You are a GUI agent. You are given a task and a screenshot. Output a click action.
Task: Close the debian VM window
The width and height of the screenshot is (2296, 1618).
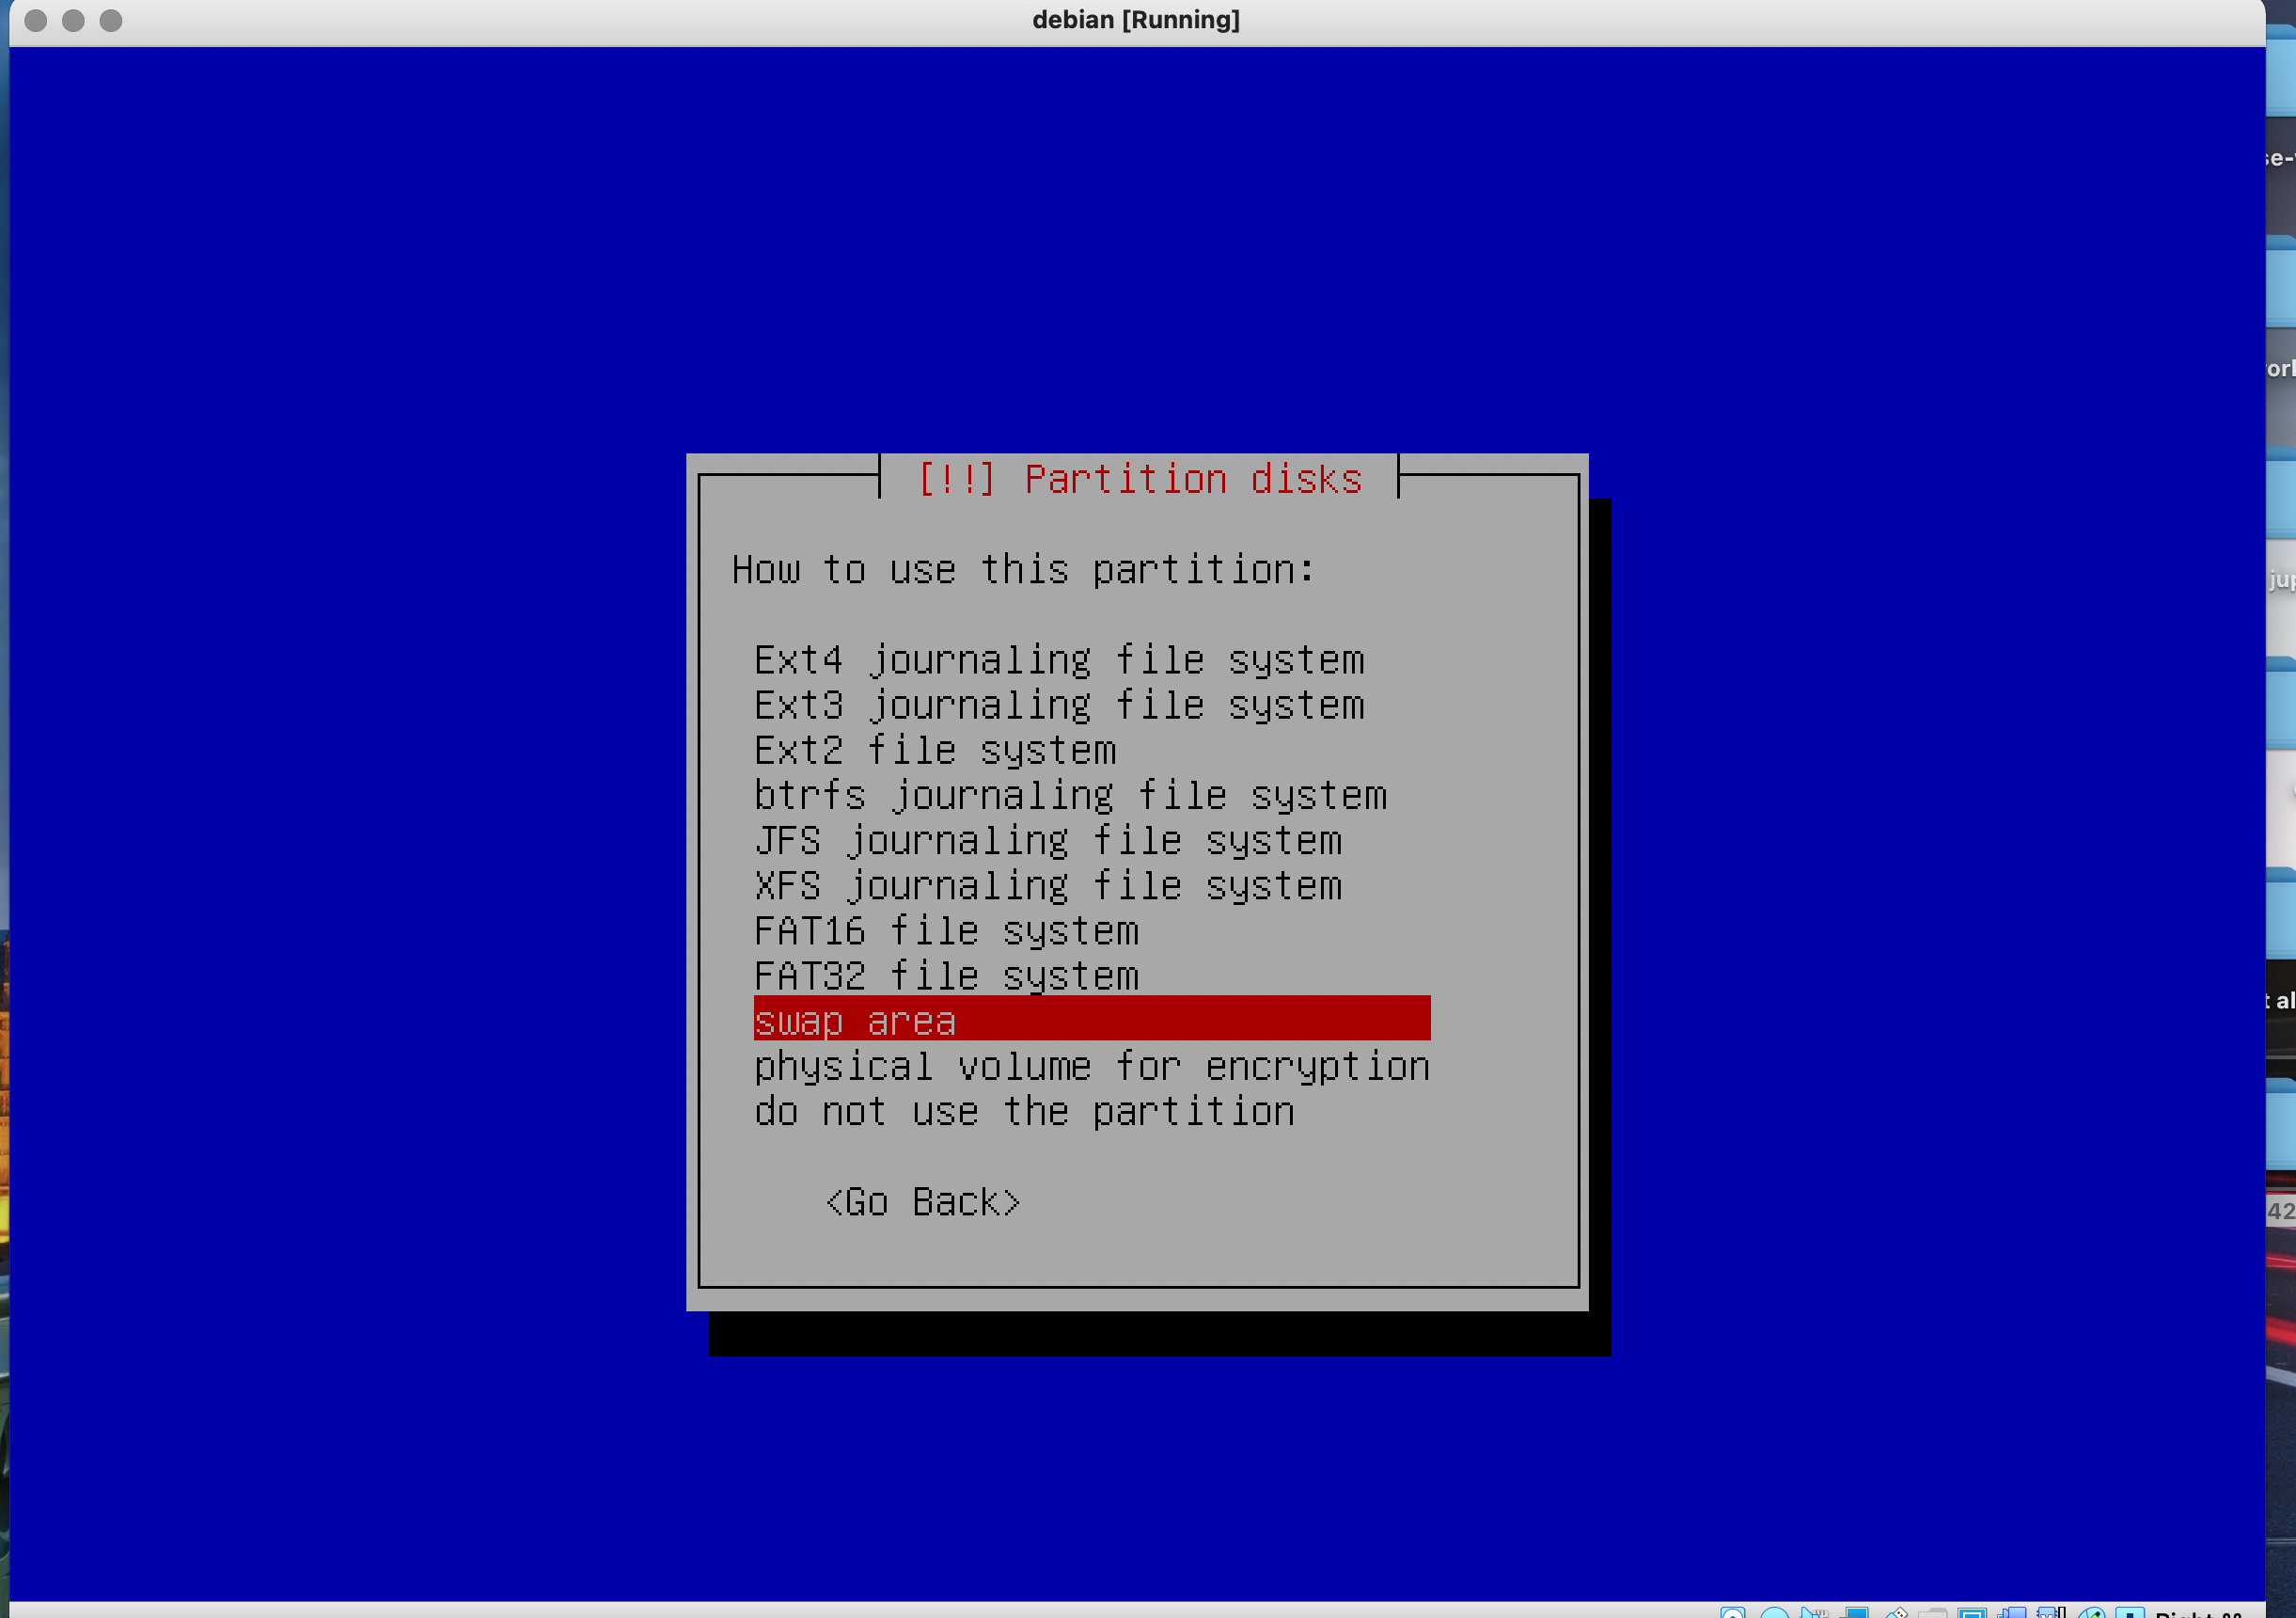(x=35, y=20)
